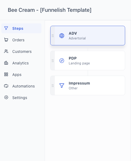Select the PDP Landing page step
This screenshot has width=131, height=161.
tap(88, 61)
